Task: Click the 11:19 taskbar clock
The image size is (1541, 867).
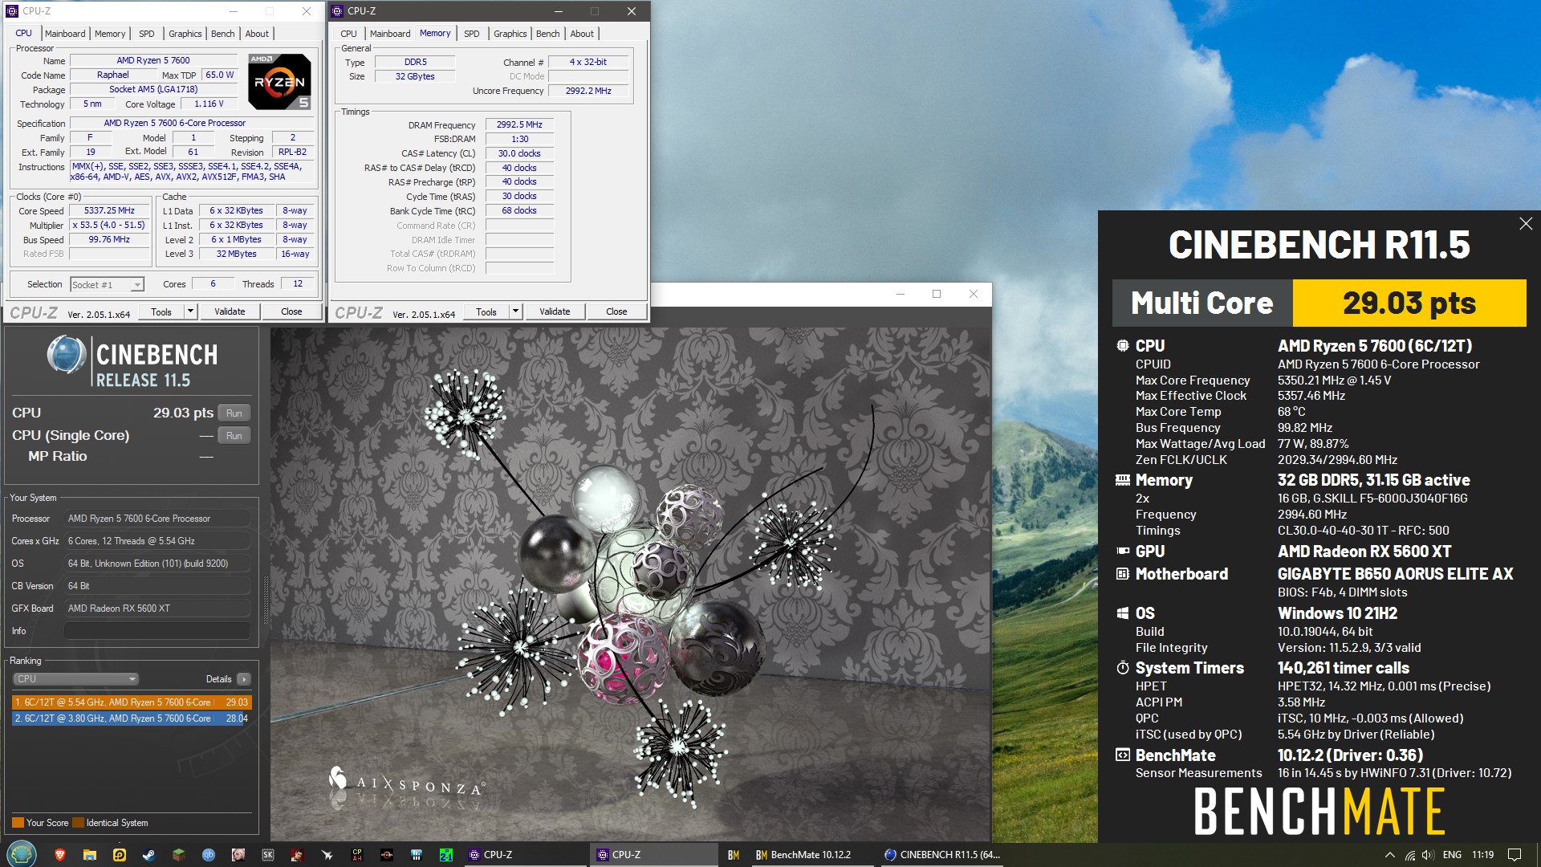Action: tap(1482, 855)
